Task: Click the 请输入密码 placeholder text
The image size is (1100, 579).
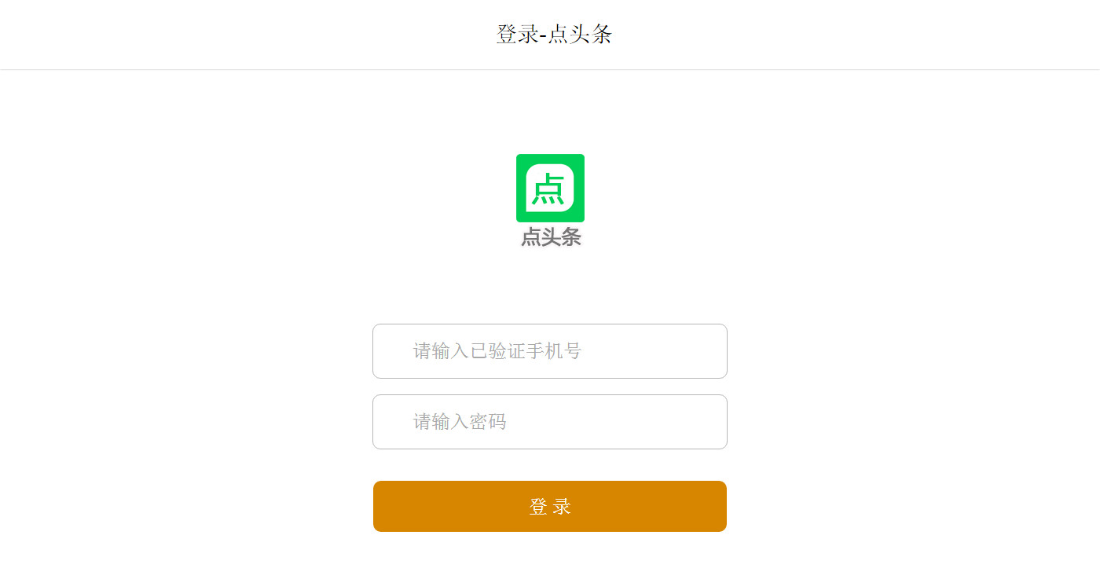Action: click(x=460, y=422)
